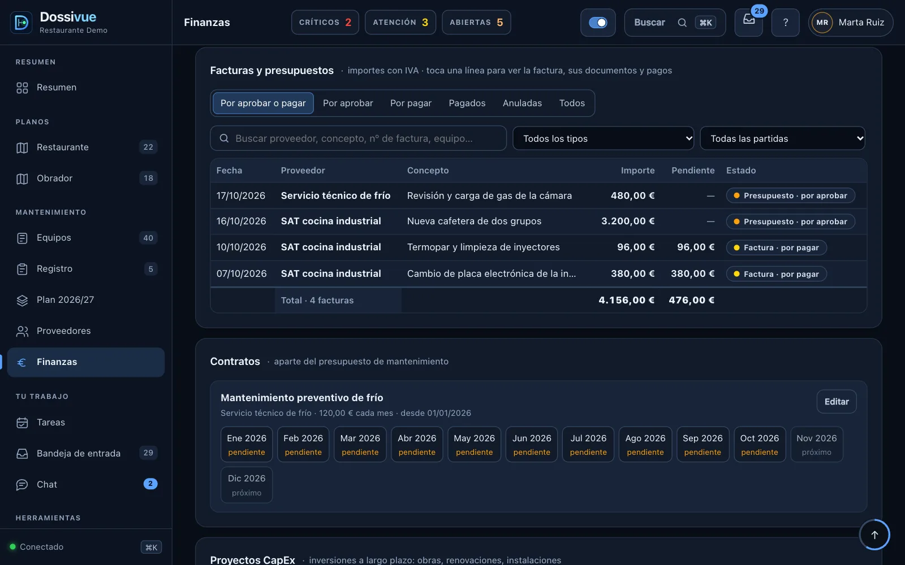Switch to the Todos tab
The image size is (905, 565).
(x=572, y=103)
